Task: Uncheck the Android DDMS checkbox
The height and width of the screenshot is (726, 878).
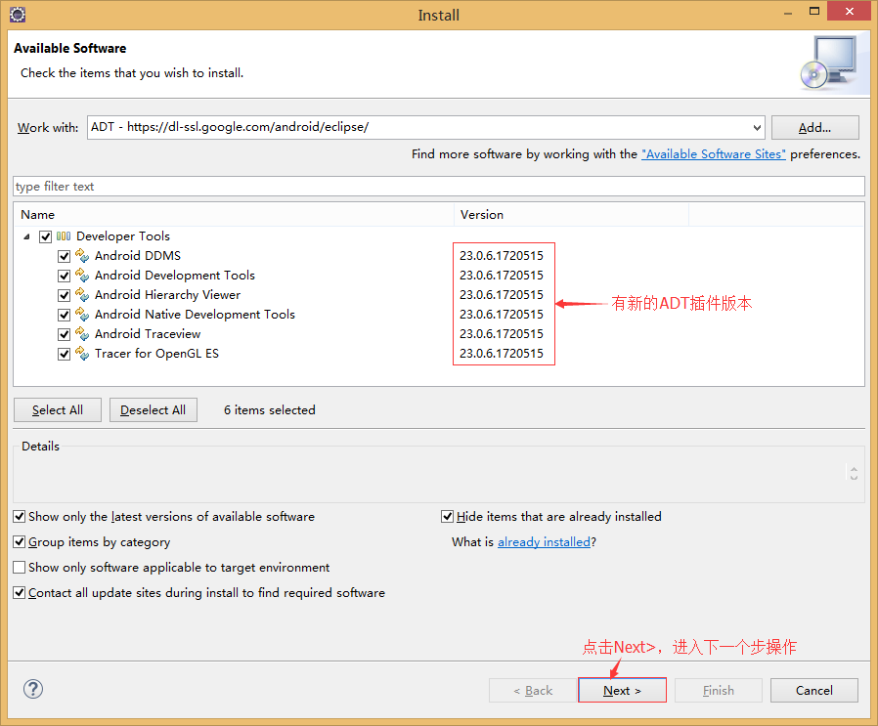Action: 64,256
